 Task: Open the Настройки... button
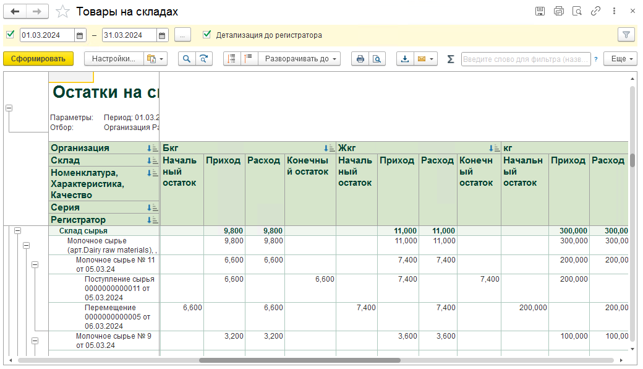[x=114, y=59]
